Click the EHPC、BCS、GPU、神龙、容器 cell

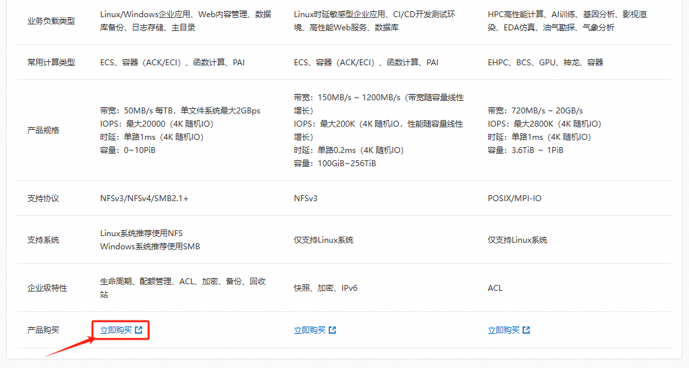pyautogui.click(x=545, y=62)
